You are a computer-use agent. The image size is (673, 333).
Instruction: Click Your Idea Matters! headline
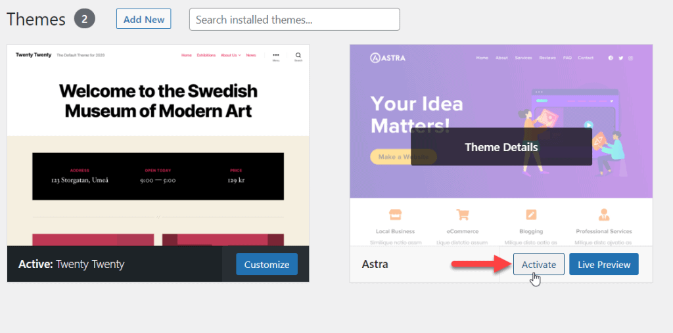[x=416, y=114]
